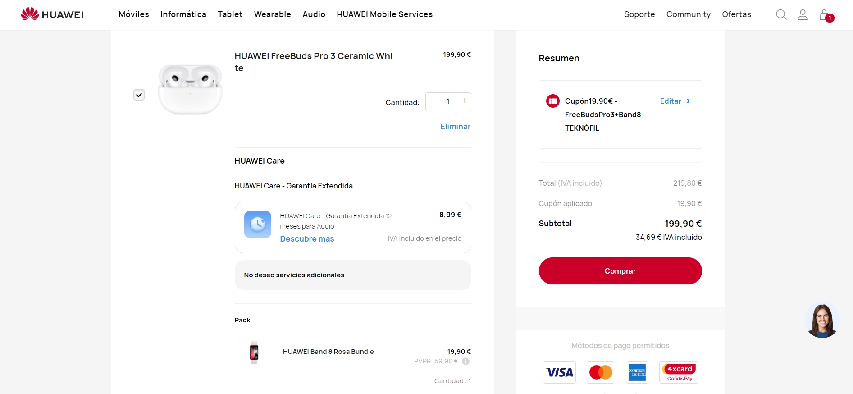The width and height of the screenshot is (853, 394).
Task: Decrease quantity with the minus button
Action: (432, 101)
